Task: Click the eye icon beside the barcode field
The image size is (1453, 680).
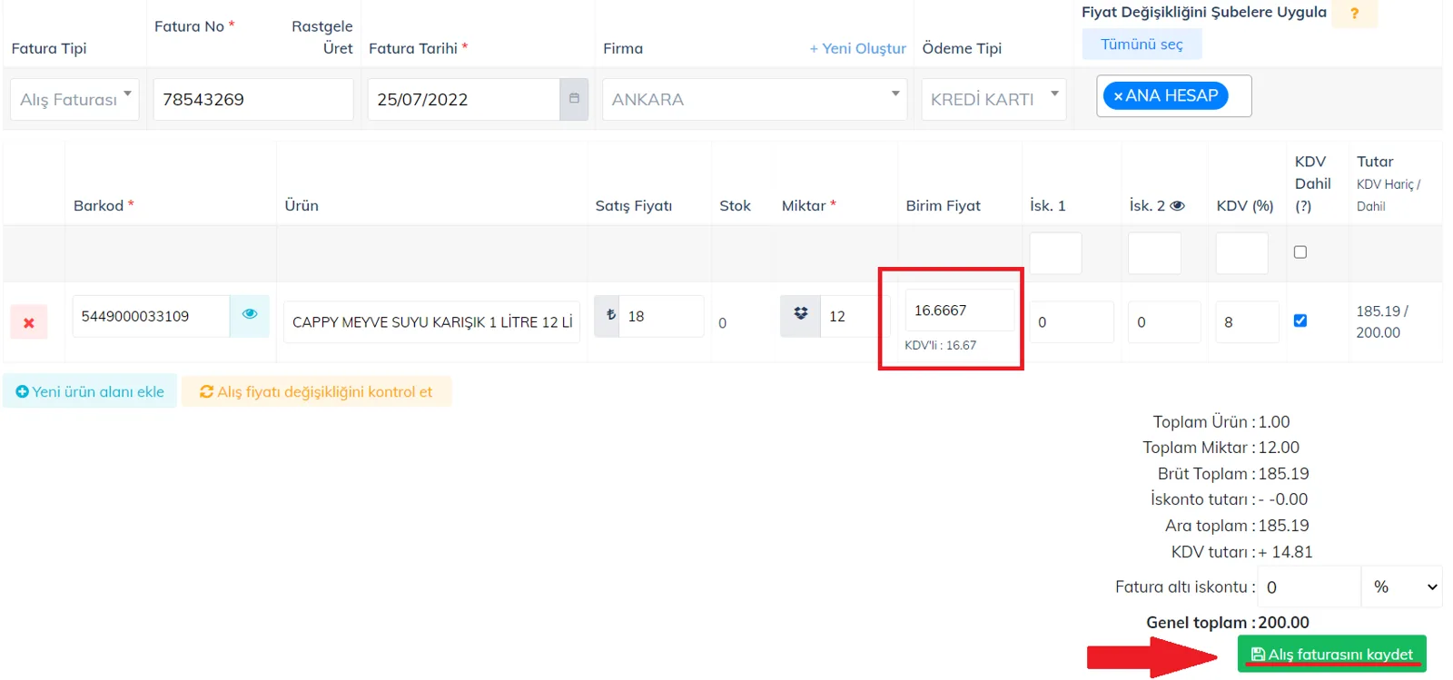Action: click(x=250, y=314)
